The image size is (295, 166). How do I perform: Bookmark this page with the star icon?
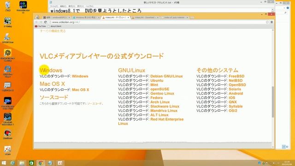(267, 22)
